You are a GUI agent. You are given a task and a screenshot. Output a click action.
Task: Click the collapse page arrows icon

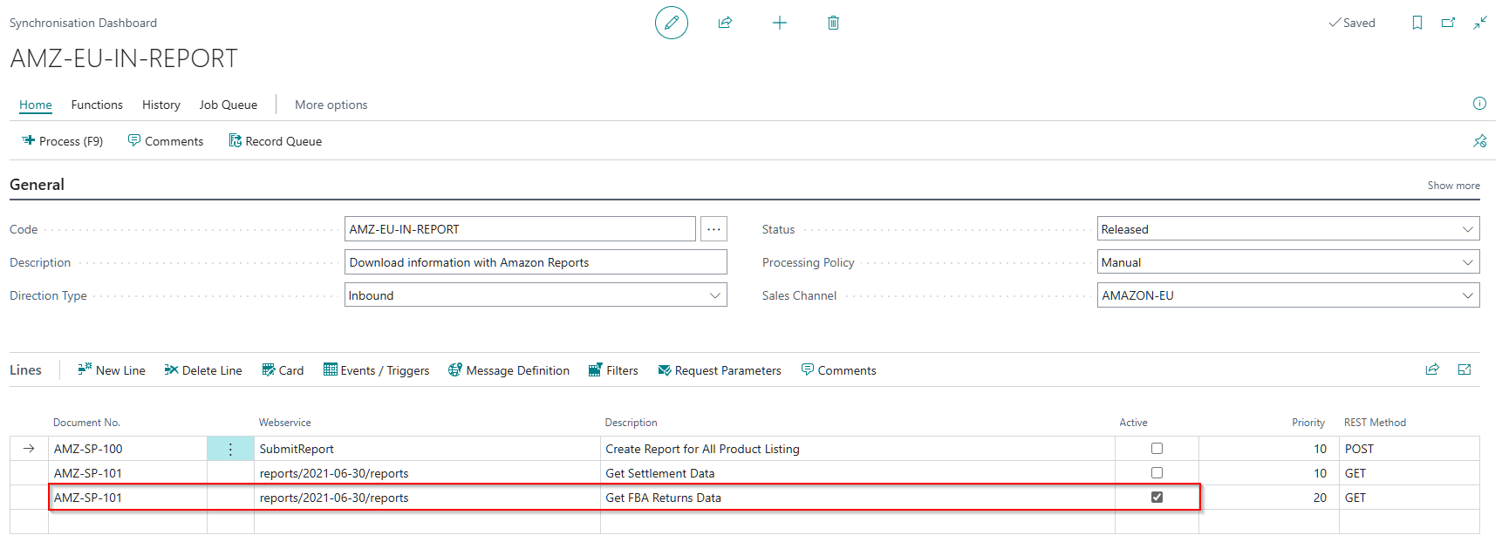(1480, 23)
